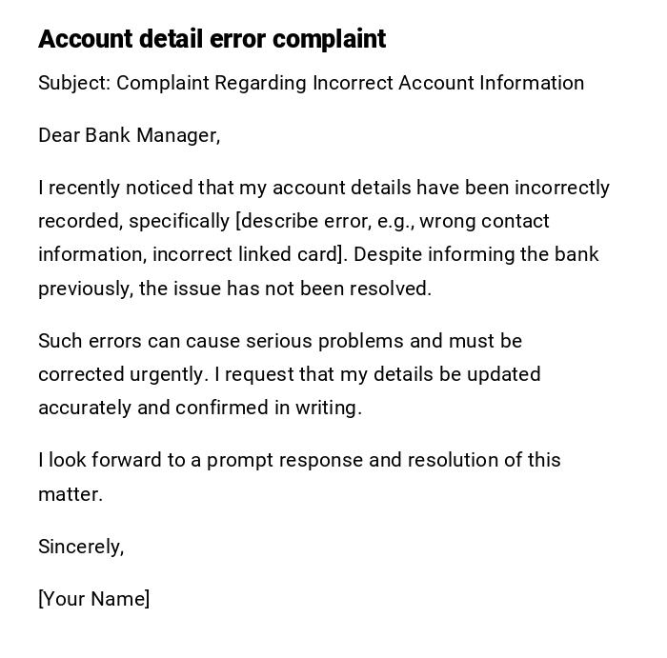Viewport: 667px width, 658px height.
Task: Click the words "corrected urgently"
Action: pyautogui.click(x=123, y=374)
